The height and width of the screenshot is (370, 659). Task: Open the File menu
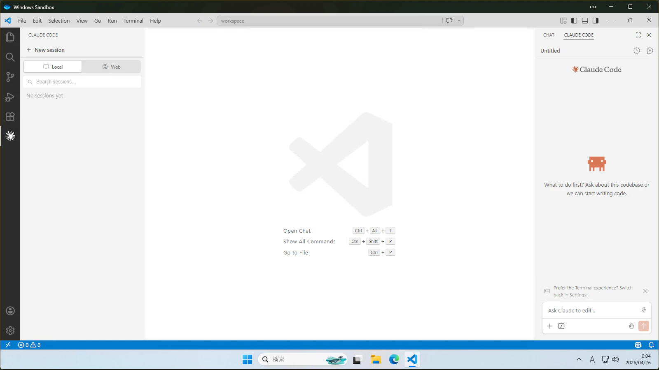(x=22, y=21)
